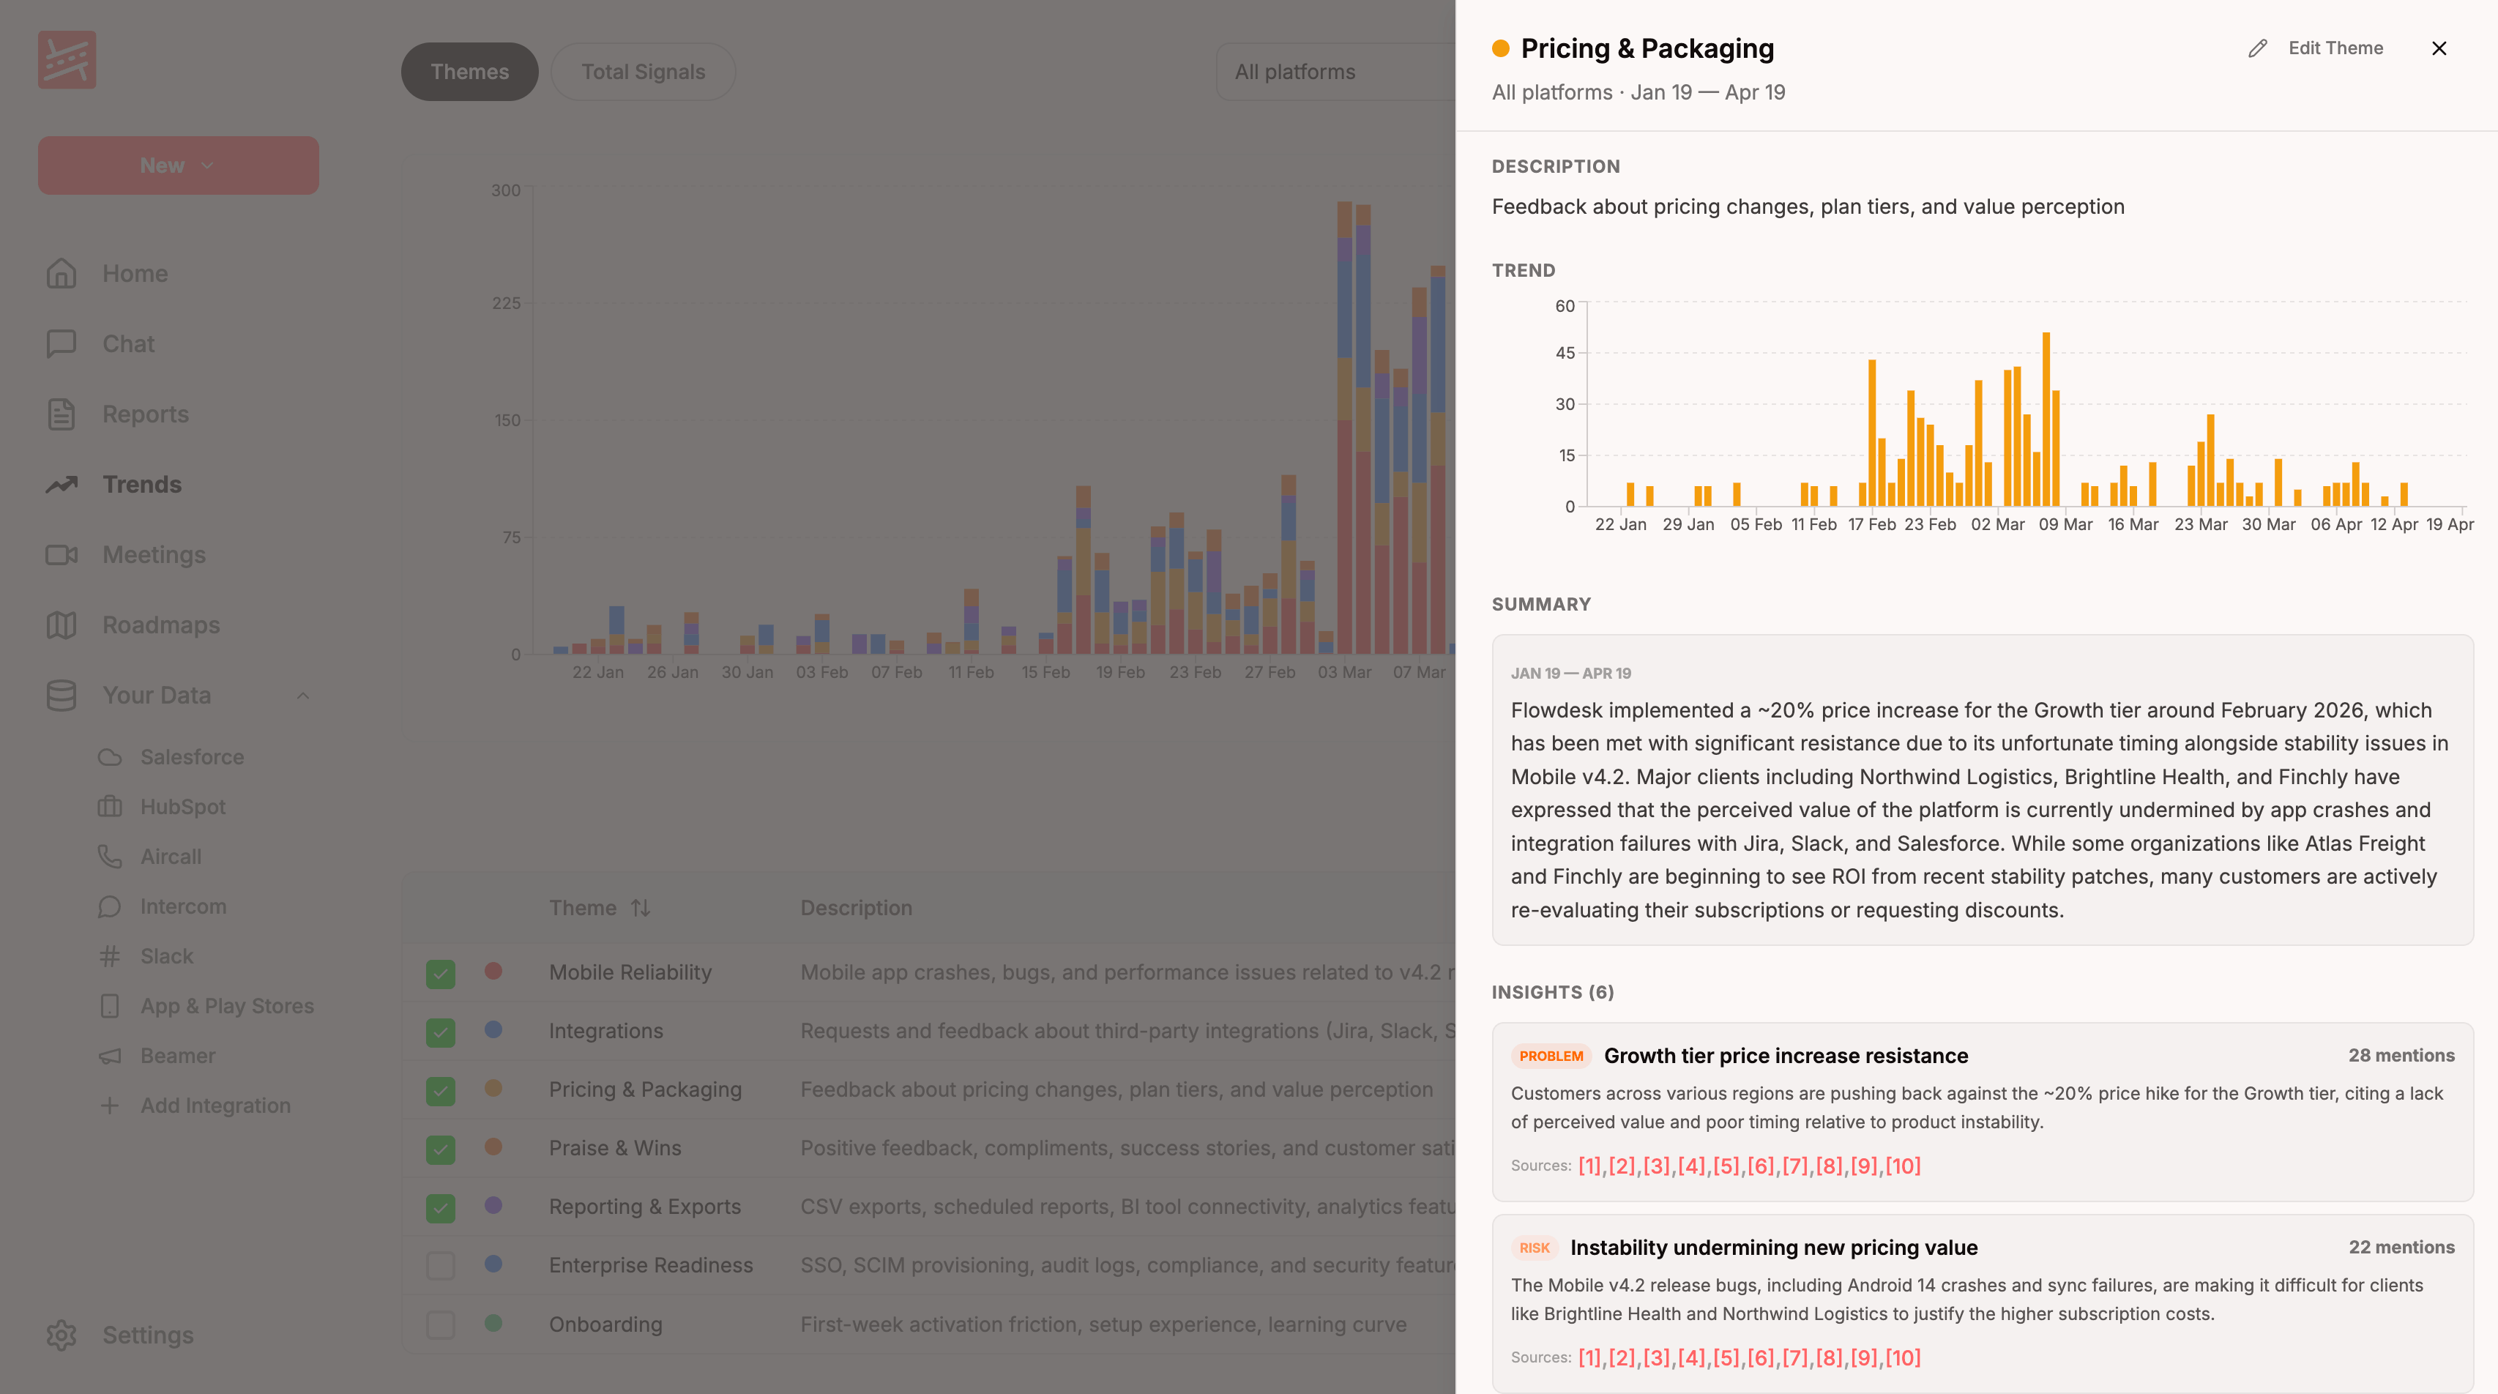This screenshot has height=1394, width=2498.
Task: Uncheck the Praise & Wins checkbox
Action: (440, 1149)
